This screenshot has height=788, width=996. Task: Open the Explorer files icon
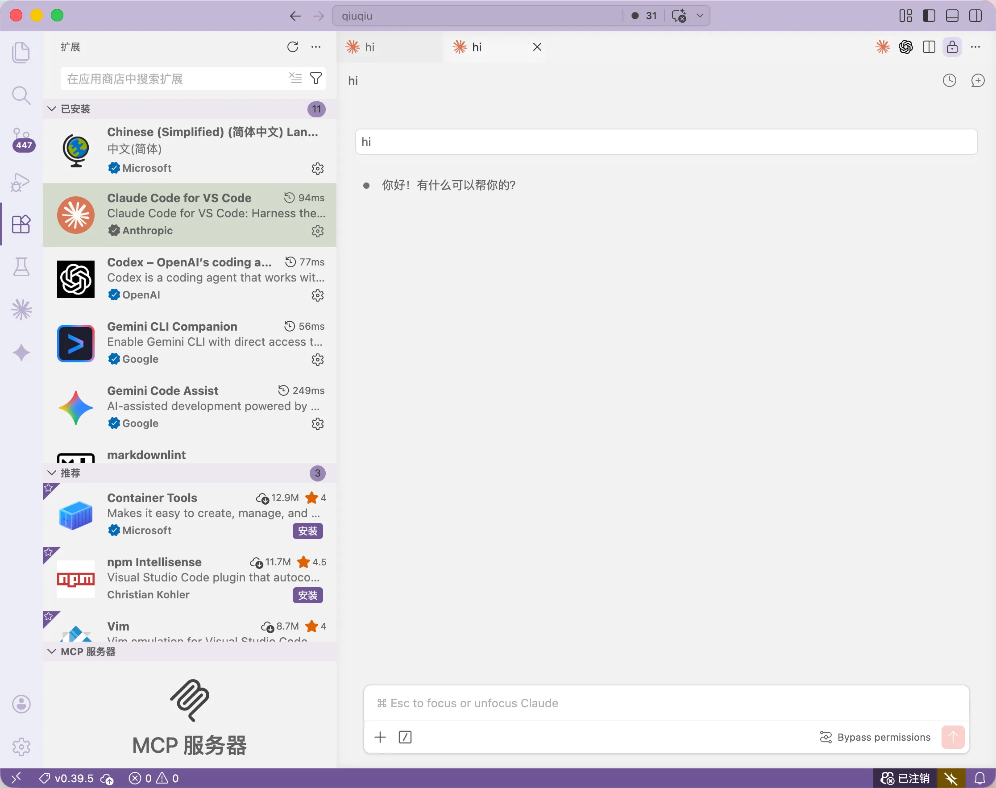pos(21,53)
